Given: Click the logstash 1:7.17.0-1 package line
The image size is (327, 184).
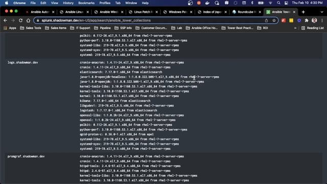Looking at the screenshot, I should (x=119, y=110).
